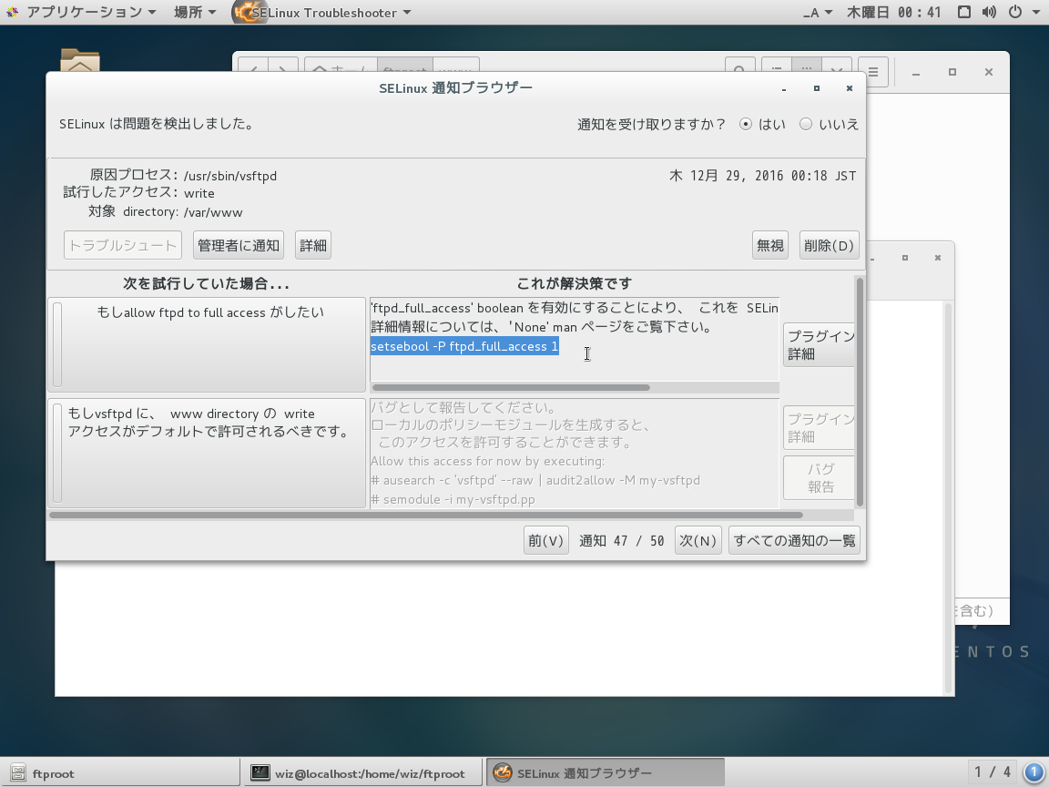Click the 原因プロセス path /usr/sbin/vsftpd
1049x787 pixels.
click(230, 176)
